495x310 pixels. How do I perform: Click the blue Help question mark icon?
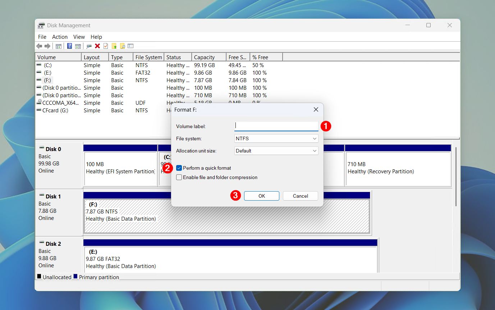coord(69,46)
